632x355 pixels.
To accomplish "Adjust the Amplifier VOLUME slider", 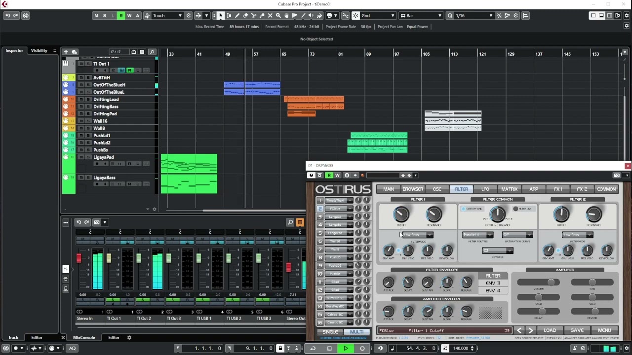I will click(x=538, y=282).
